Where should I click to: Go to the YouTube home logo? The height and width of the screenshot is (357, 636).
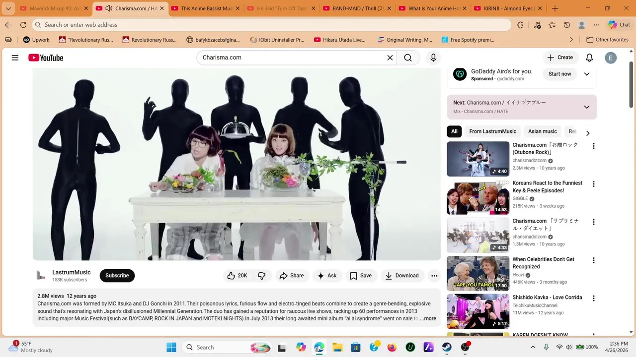[x=46, y=58]
